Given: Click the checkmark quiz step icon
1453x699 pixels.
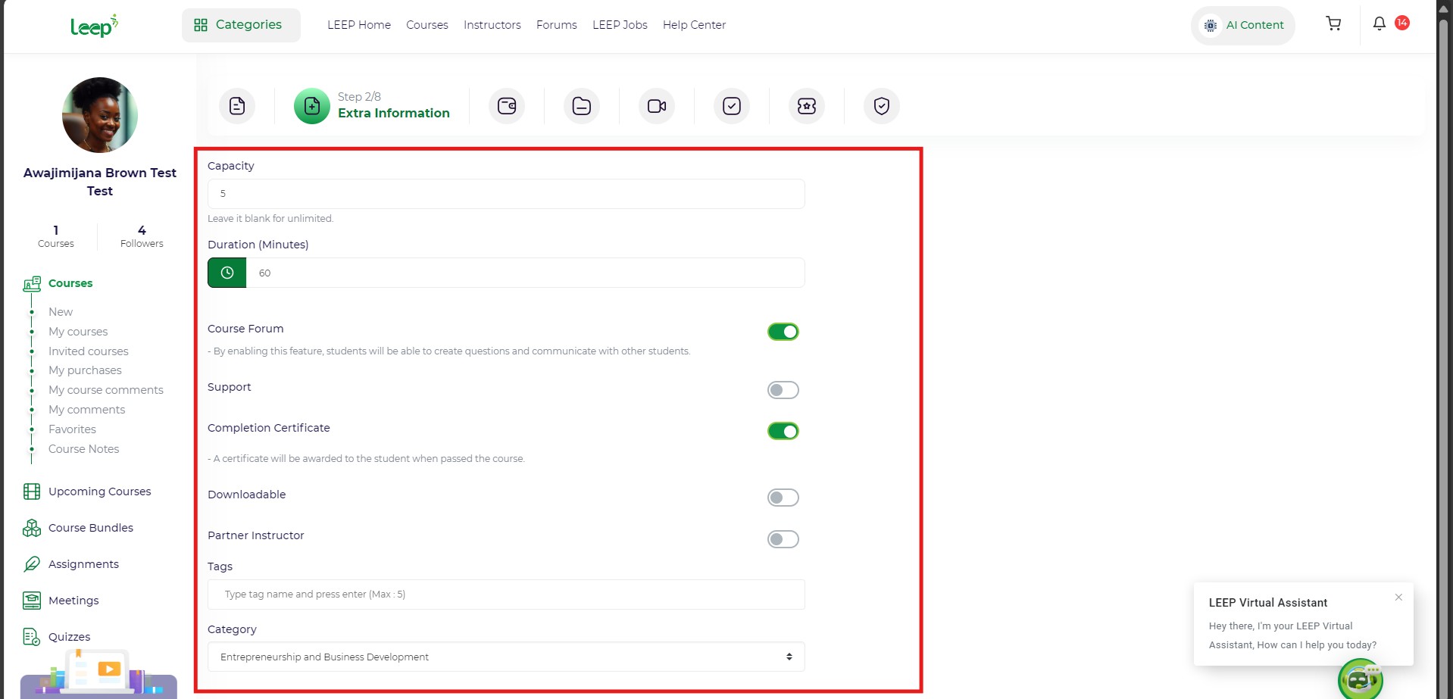Looking at the screenshot, I should 731,106.
